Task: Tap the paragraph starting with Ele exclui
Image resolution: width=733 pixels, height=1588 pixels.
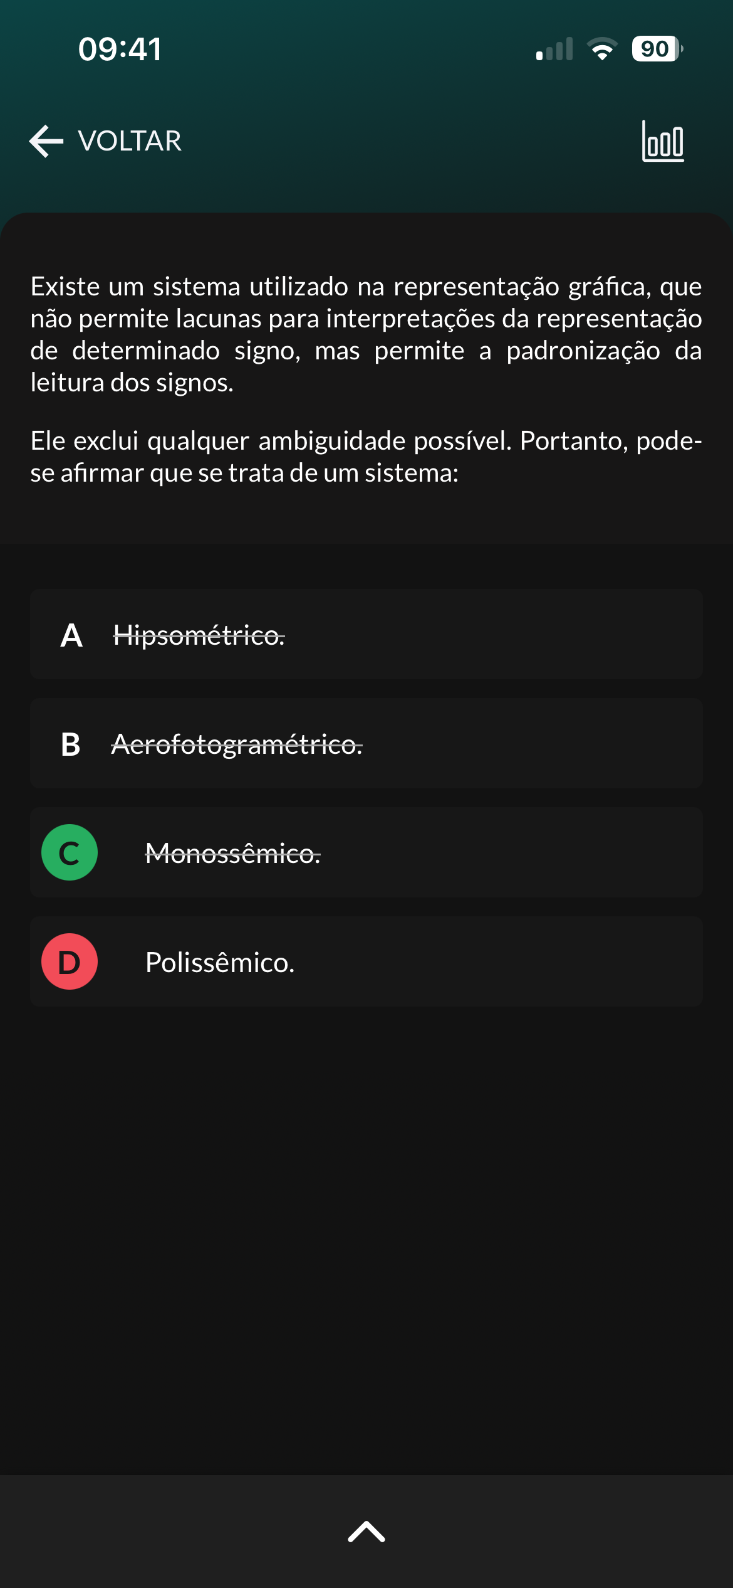Action: (366, 457)
